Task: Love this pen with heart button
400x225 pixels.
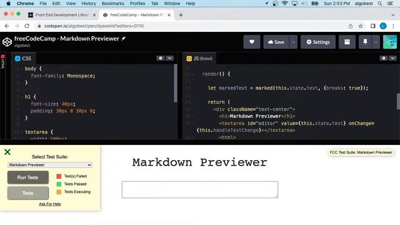Action: click(252, 42)
